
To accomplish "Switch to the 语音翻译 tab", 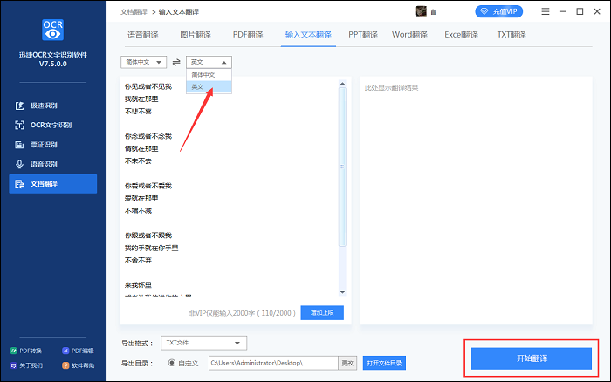I will tap(143, 35).
